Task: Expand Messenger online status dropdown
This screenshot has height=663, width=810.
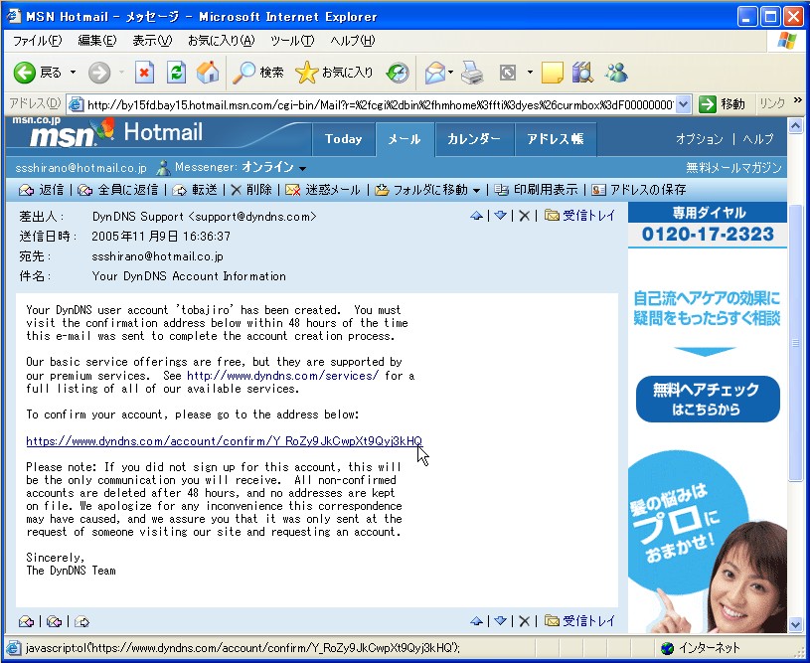Action: coord(303,168)
